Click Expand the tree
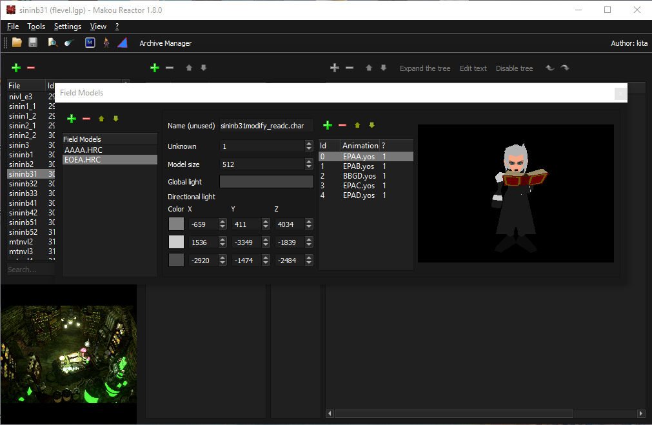The width and height of the screenshot is (652, 425). [x=425, y=68]
